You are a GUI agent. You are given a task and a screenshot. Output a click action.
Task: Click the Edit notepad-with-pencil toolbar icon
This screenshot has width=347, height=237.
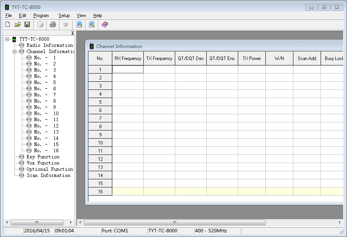40,24
